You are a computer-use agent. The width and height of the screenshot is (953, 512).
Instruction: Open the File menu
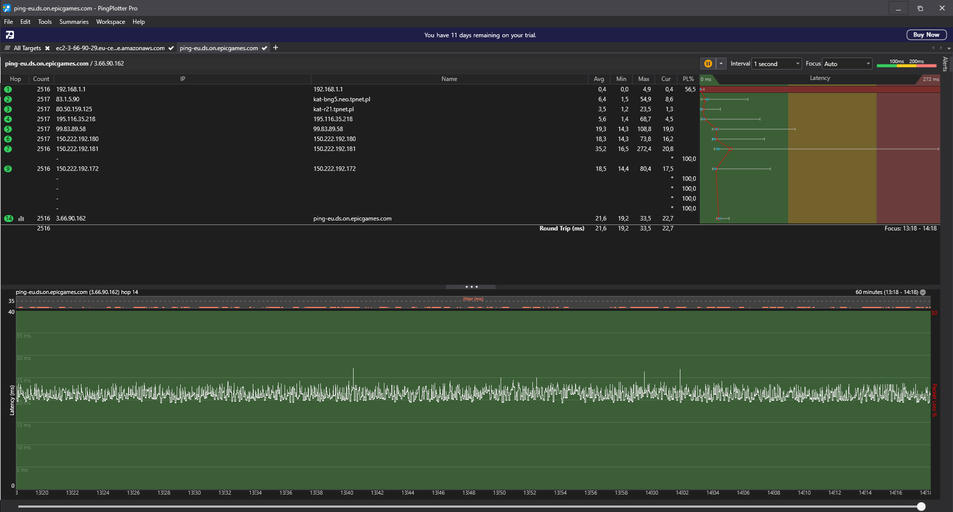pos(8,22)
